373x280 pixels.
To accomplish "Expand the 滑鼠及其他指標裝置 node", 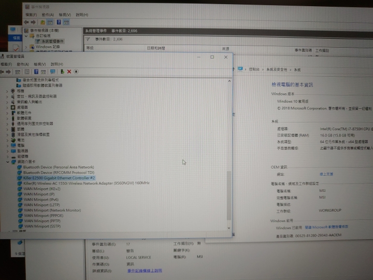I will click(7, 135).
